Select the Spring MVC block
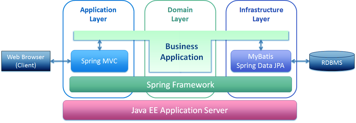Screen dimensions: 356x123 click(x=99, y=61)
